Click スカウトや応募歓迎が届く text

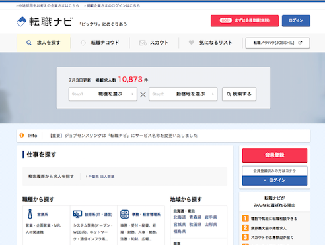(x=272, y=238)
